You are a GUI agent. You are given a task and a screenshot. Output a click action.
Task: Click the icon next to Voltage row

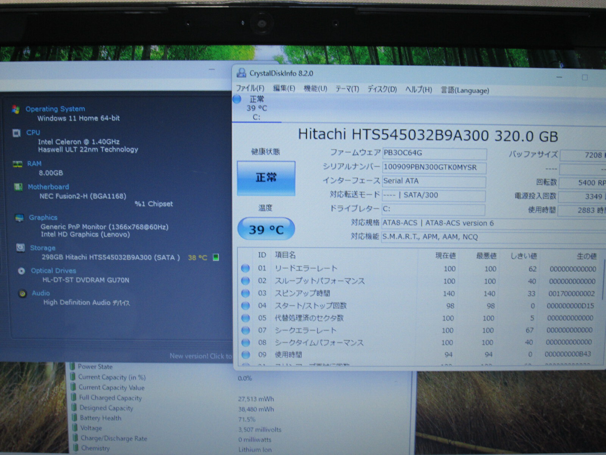(75, 428)
